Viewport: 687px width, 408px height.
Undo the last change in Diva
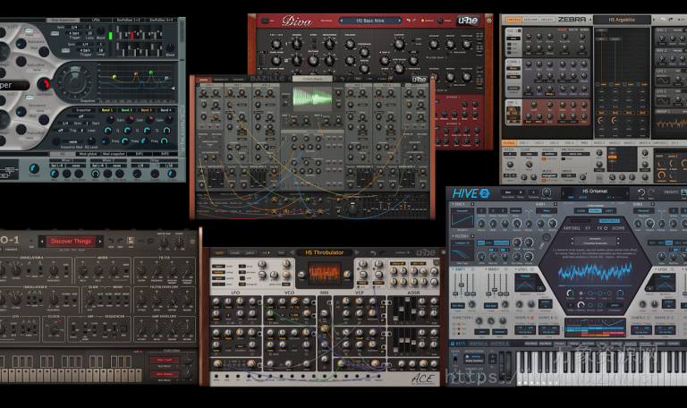pyautogui.click(x=409, y=21)
